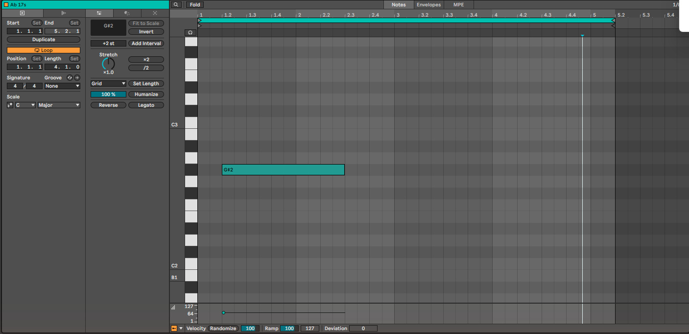
Task: Click the Deviation value field
Action: click(363, 329)
